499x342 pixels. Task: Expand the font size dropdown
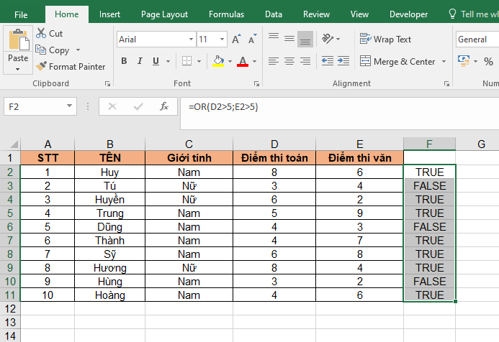(221, 40)
